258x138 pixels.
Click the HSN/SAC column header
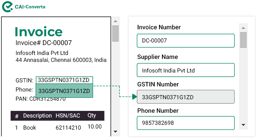(x=68, y=116)
